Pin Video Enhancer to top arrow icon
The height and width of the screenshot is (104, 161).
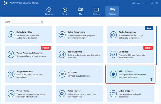click(x=151, y=79)
